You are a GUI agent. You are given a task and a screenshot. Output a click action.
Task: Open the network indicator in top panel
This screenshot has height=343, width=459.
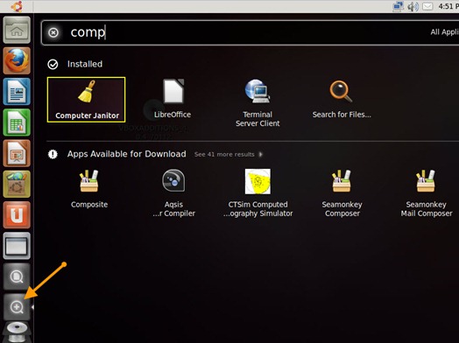[x=398, y=6]
